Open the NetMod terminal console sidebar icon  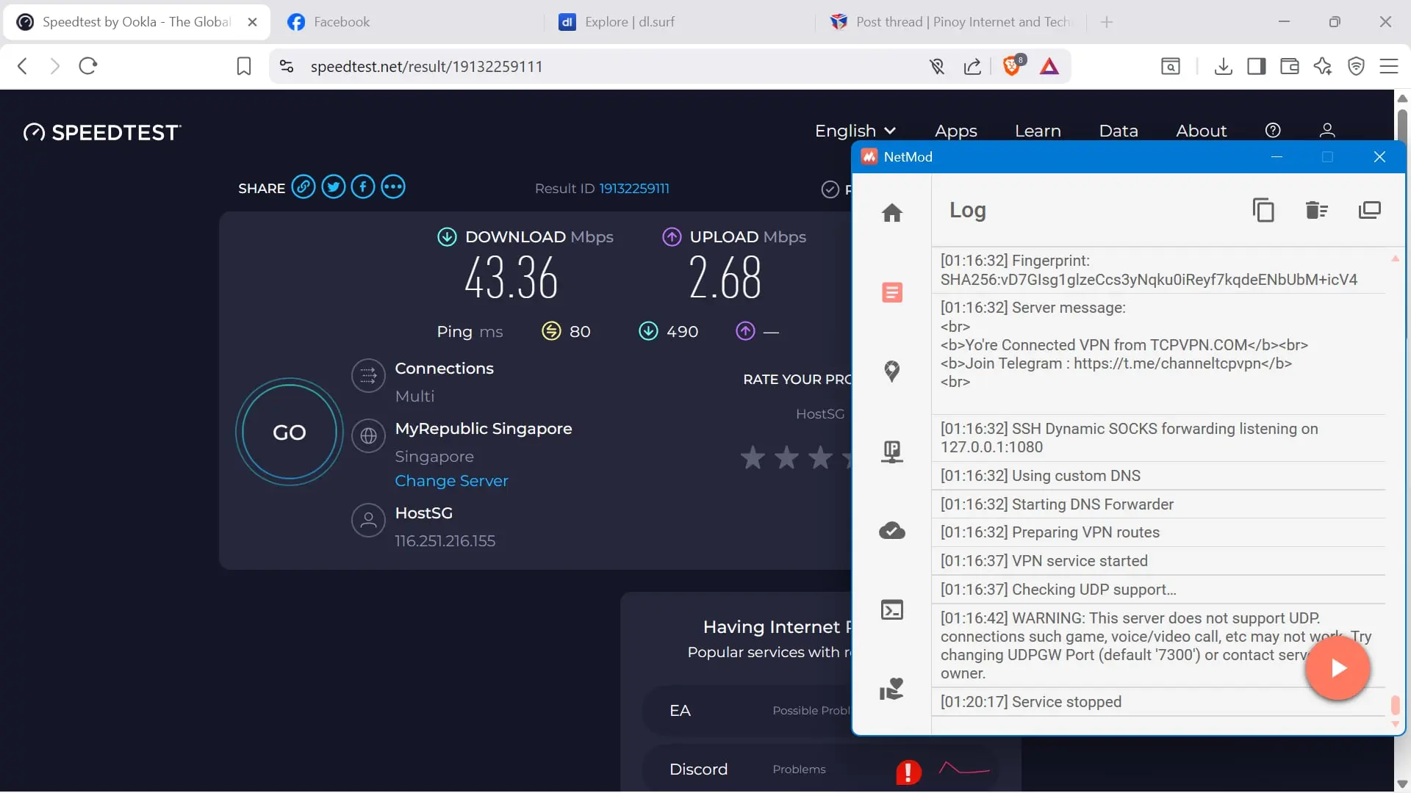(x=892, y=609)
